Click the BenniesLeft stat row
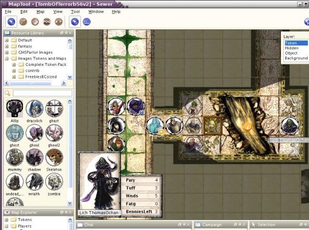 point(142,212)
